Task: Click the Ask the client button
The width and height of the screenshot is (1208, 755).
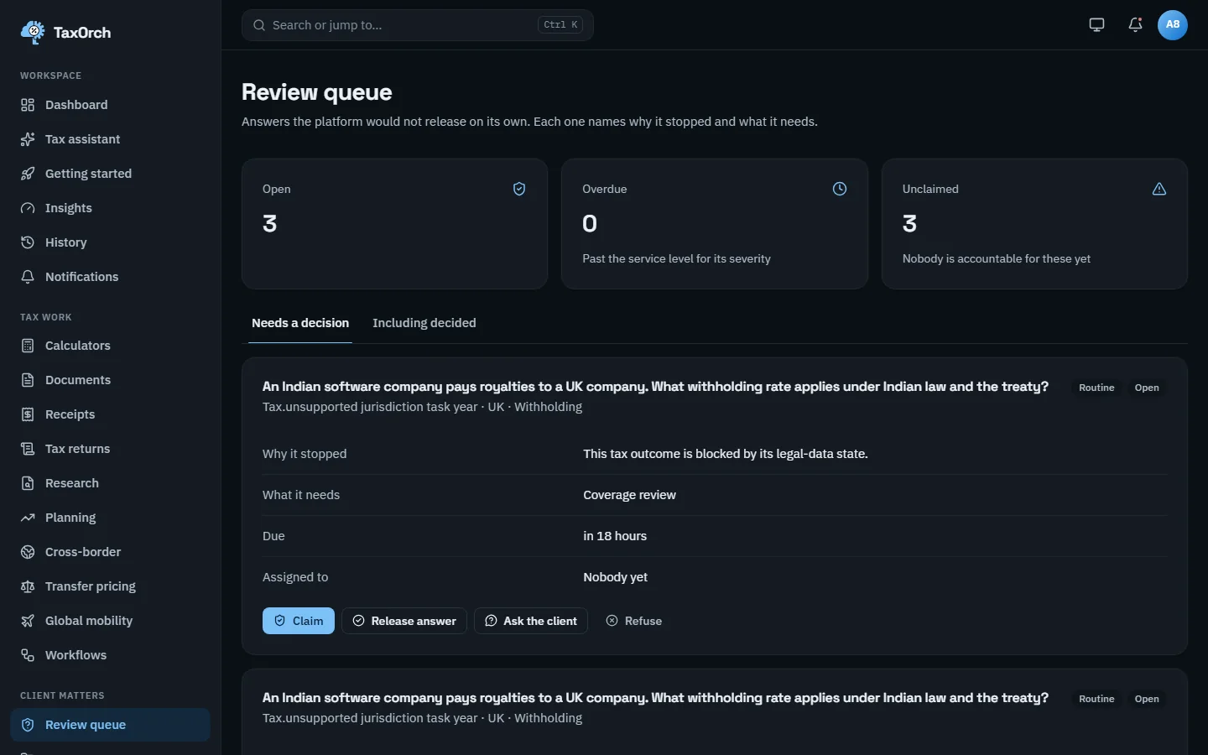Action: (x=531, y=621)
